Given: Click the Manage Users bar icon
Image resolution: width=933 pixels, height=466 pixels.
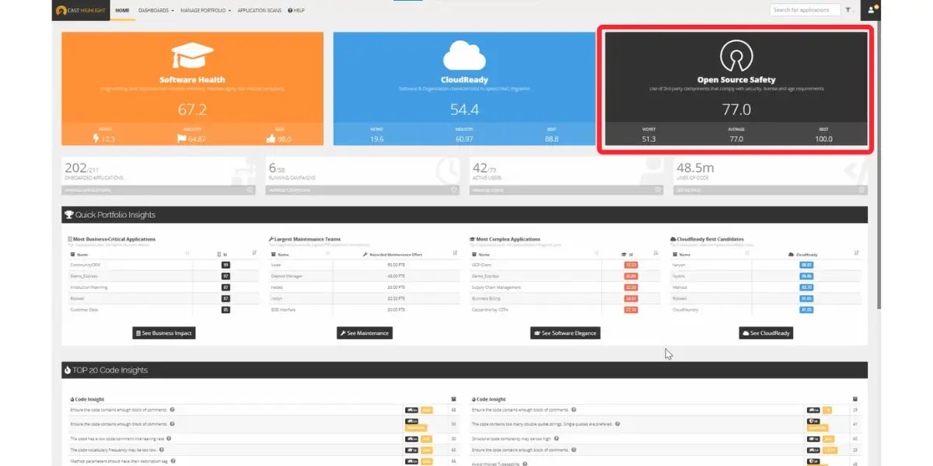Looking at the screenshot, I should [656, 190].
